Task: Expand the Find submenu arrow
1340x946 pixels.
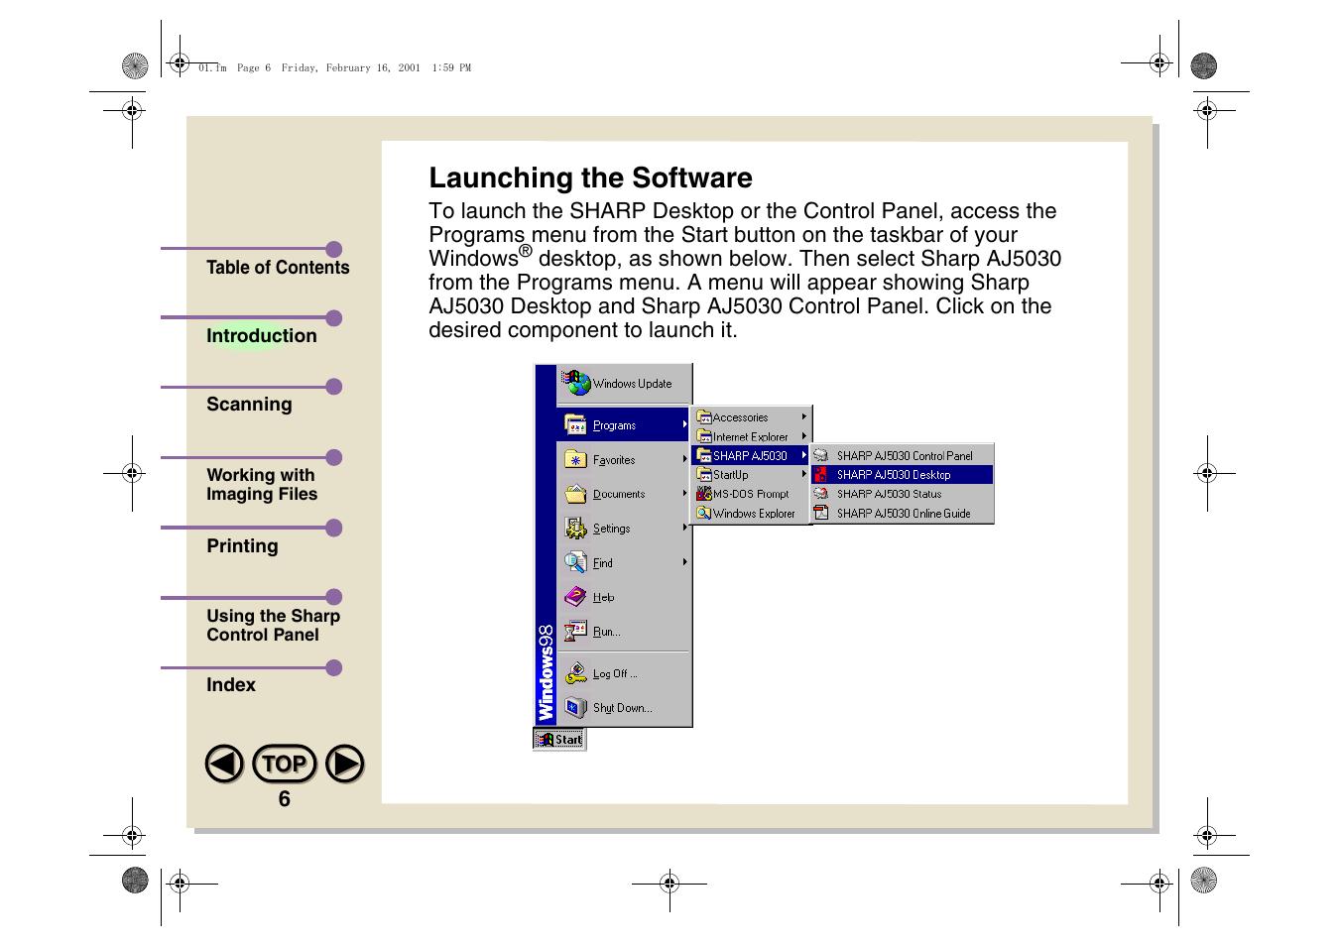Action: click(x=684, y=562)
